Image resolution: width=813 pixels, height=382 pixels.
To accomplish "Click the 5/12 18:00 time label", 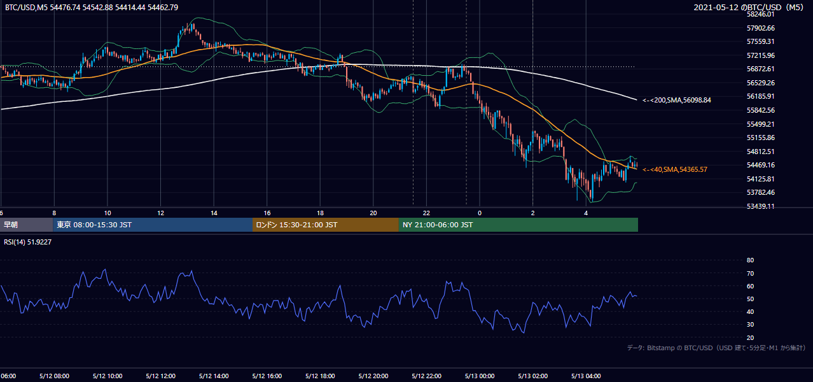I will tap(320, 376).
